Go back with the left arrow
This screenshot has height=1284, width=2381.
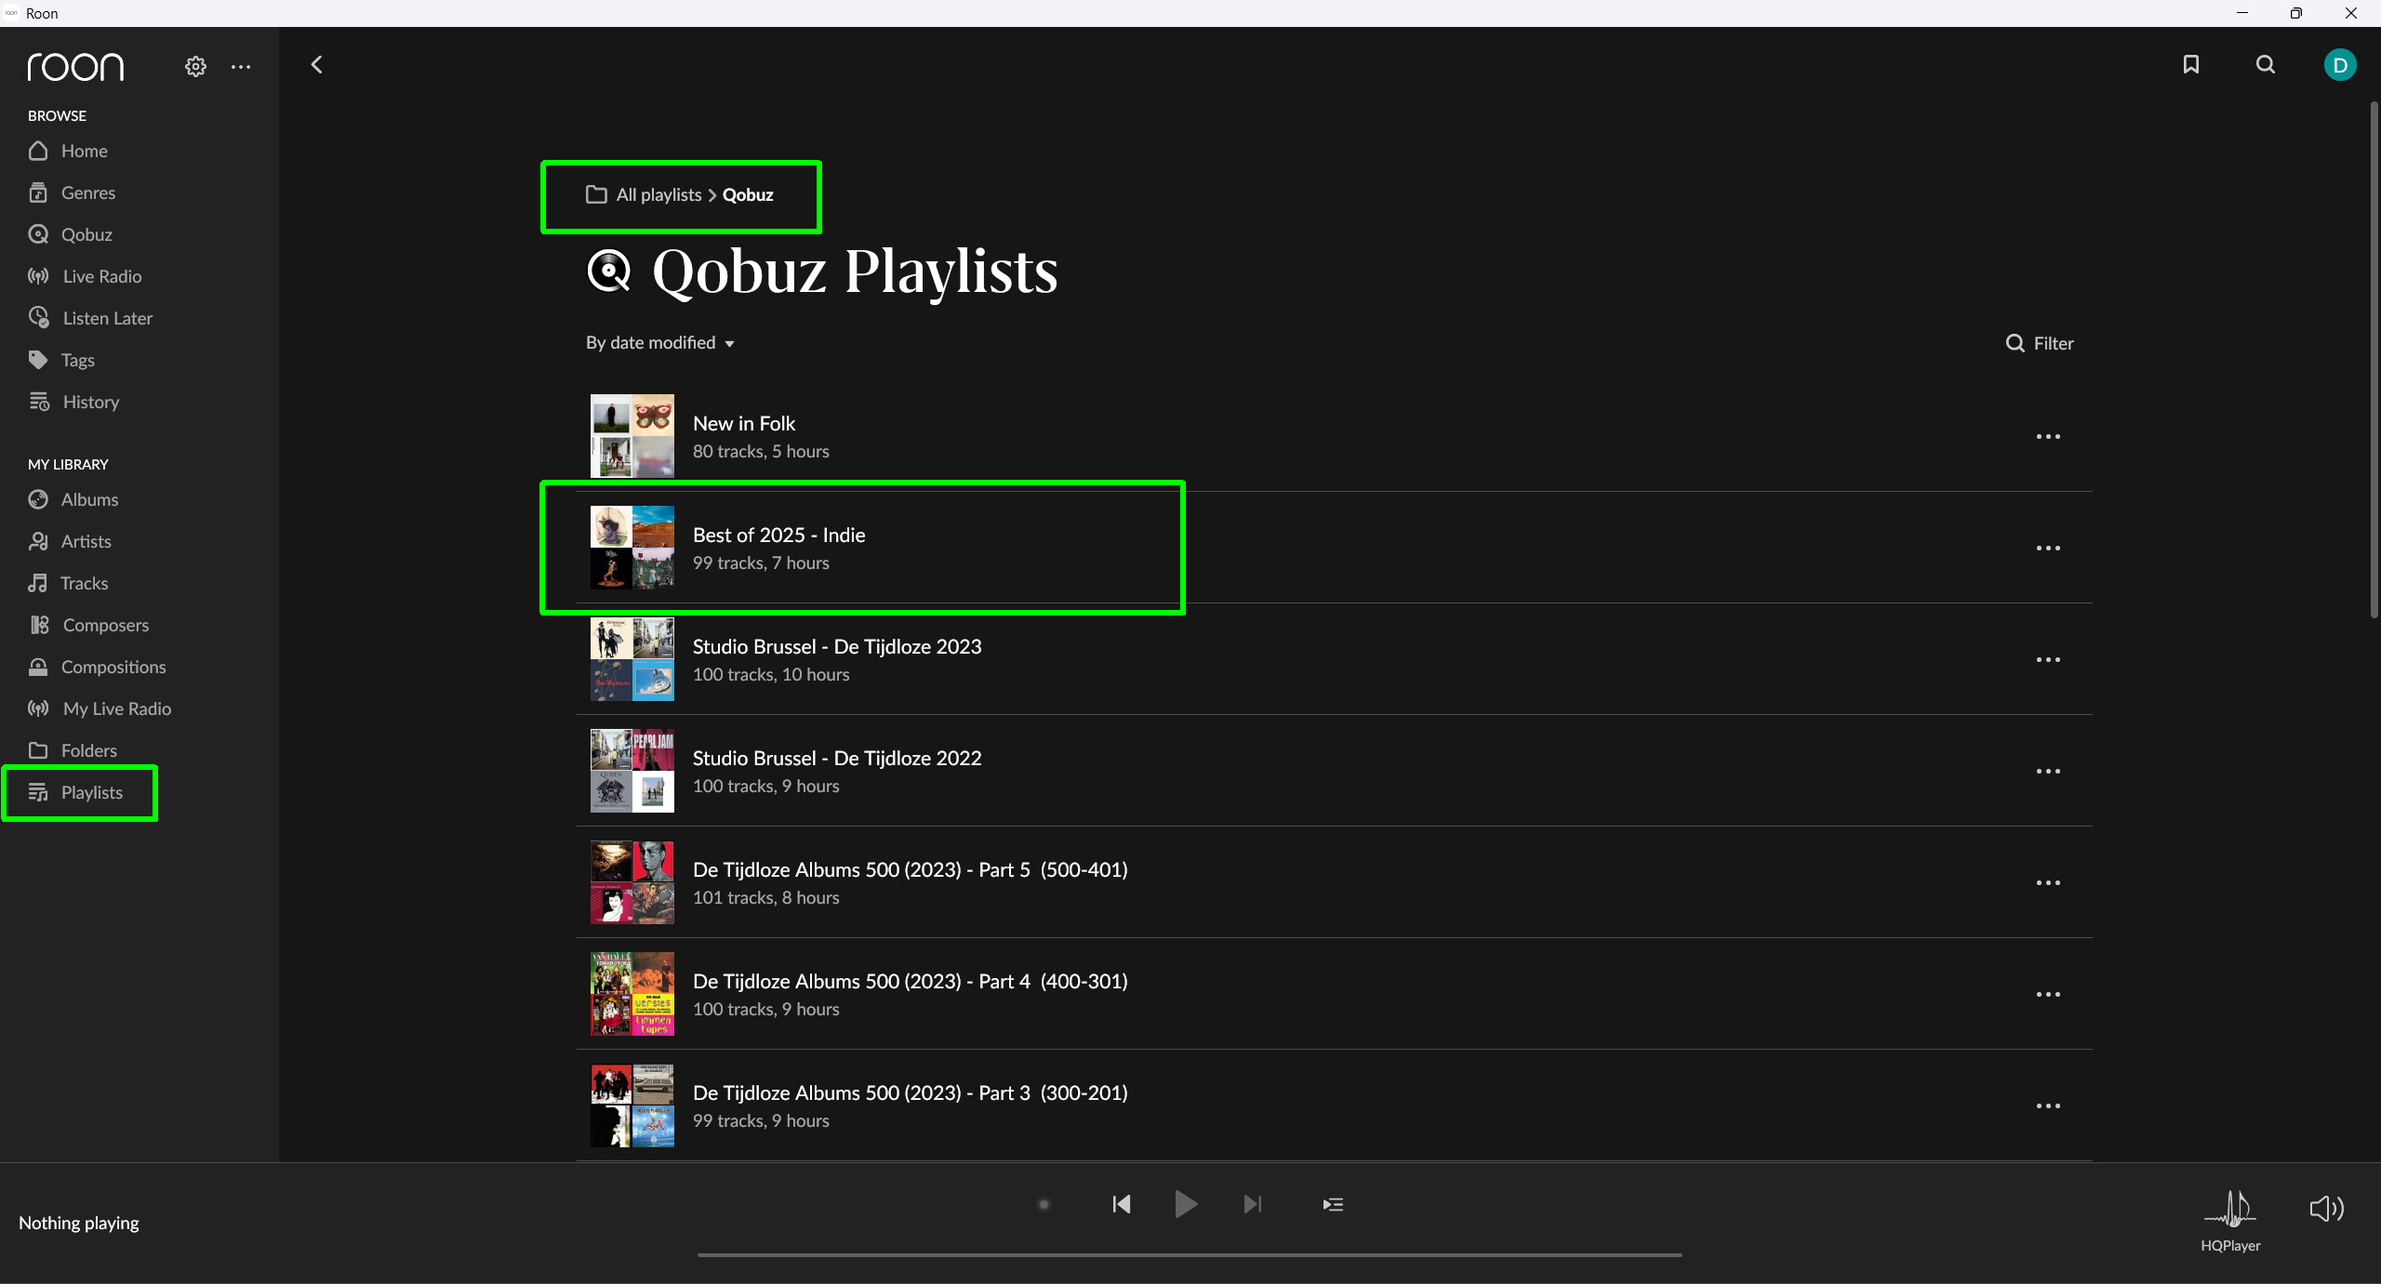(317, 64)
